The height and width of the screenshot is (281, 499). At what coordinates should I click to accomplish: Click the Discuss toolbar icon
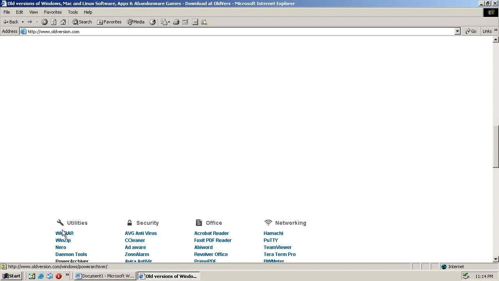pos(195,22)
